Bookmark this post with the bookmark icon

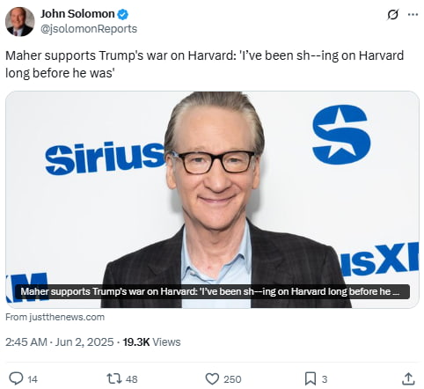[x=311, y=378]
